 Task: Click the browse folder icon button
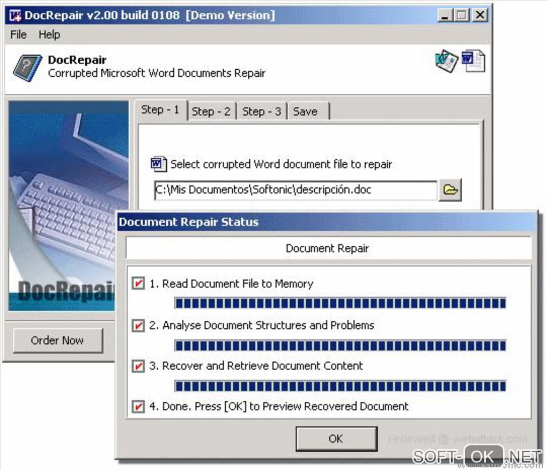450,190
